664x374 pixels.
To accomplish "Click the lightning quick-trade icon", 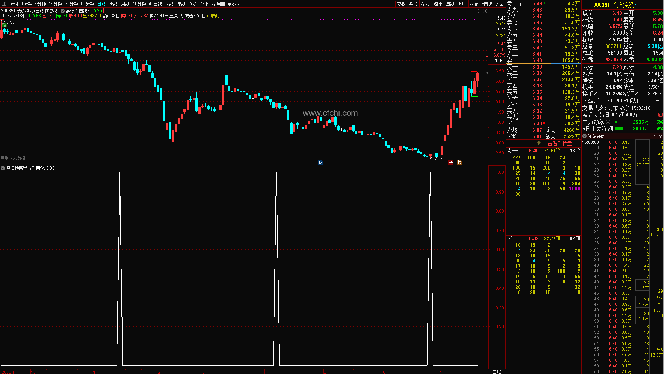I will click(539, 143).
